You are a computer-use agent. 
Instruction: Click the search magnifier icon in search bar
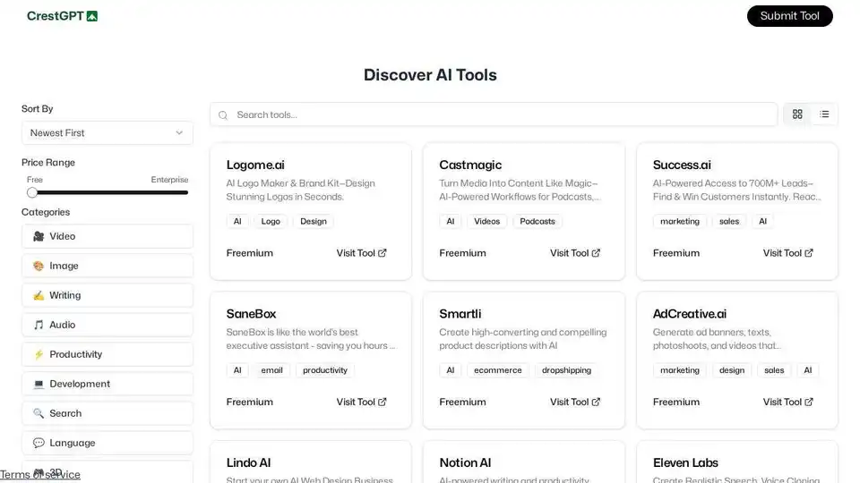click(223, 115)
